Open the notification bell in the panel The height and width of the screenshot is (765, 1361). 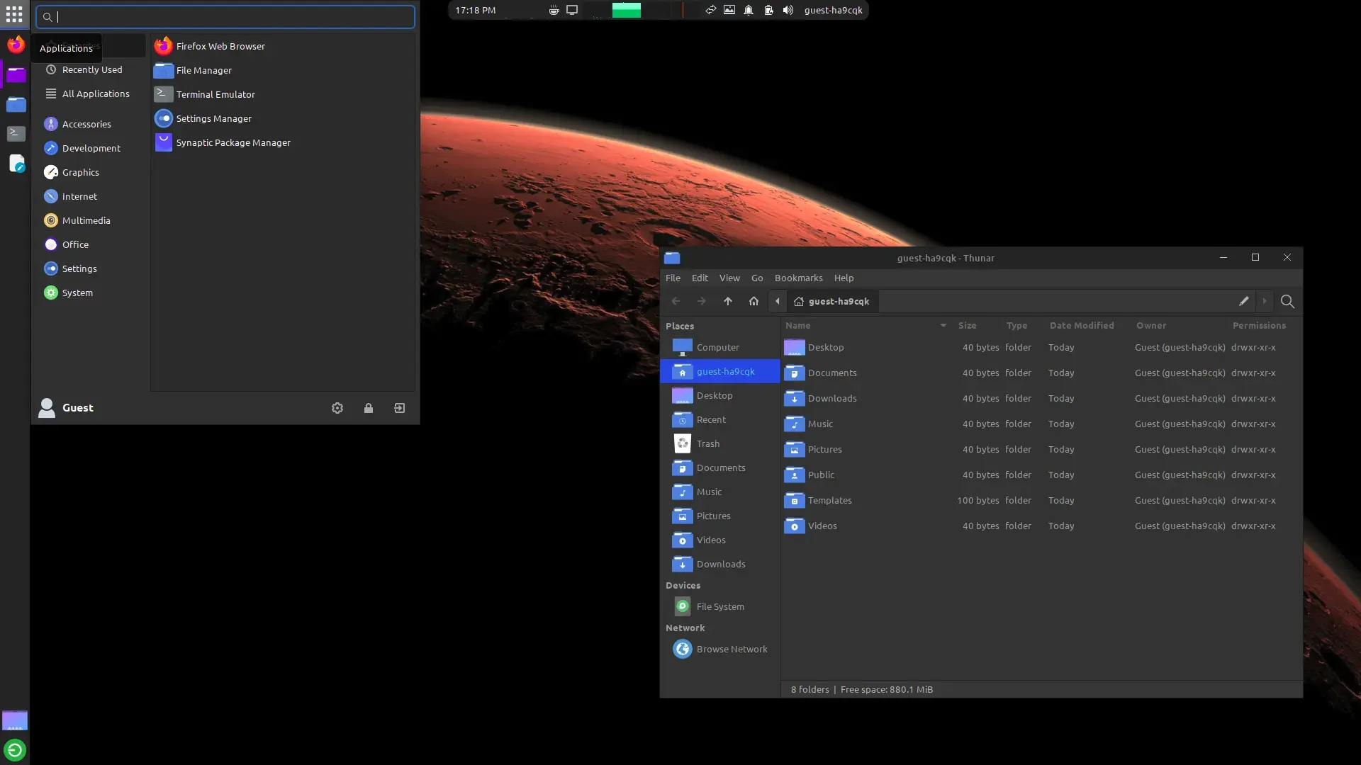(x=749, y=10)
